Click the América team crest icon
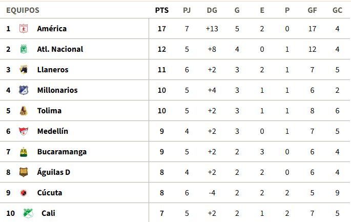 pos(24,29)
